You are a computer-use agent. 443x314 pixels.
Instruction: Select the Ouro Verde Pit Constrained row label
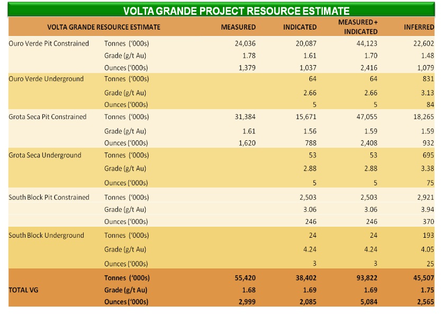click(49, 43)
